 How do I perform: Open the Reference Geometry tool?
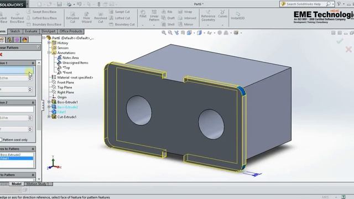208,16
